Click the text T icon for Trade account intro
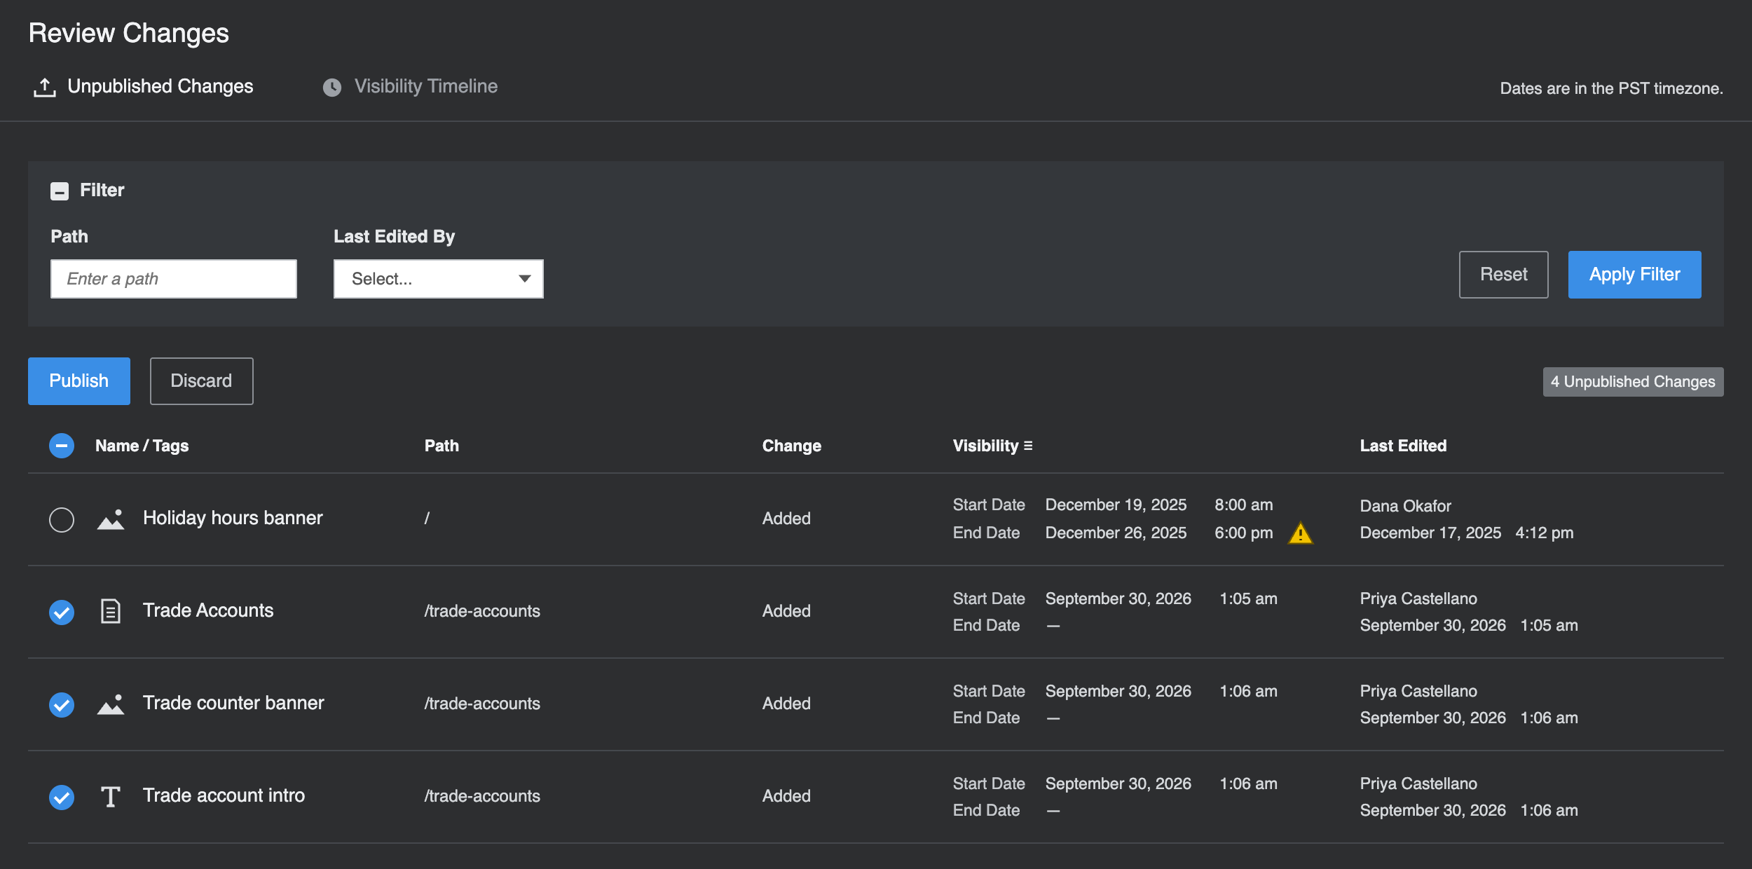This screenshot has width=1752, height=869. (111, 797)
